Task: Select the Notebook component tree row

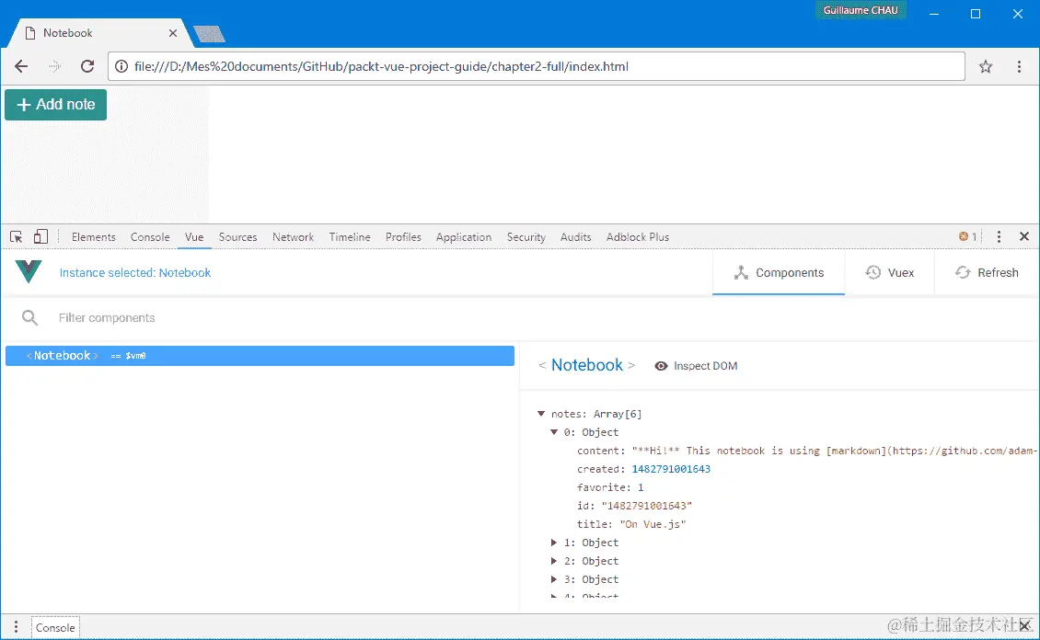Action: click(x=260, y=356)
